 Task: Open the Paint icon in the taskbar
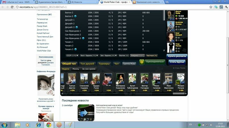[x=69, y=125]
